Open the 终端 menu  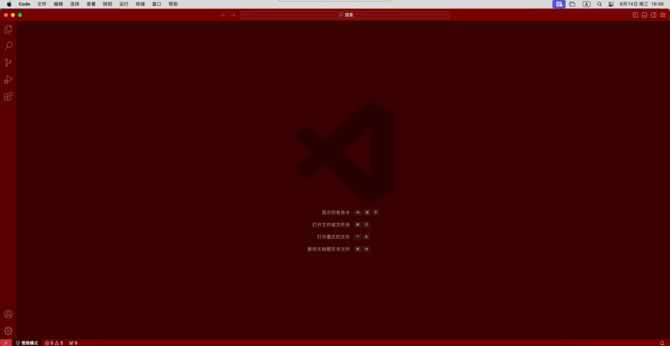pos(140,4)
